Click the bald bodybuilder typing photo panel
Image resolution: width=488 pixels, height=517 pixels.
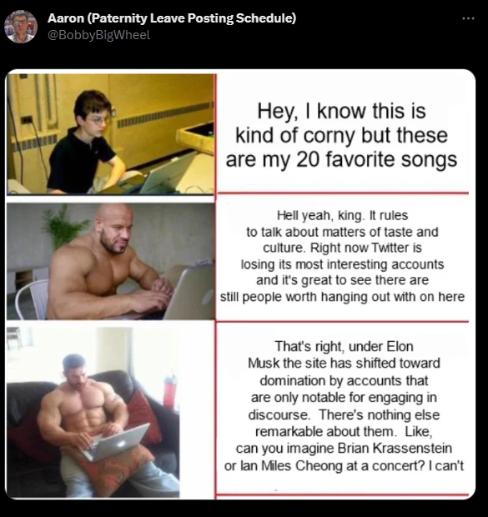111,261
